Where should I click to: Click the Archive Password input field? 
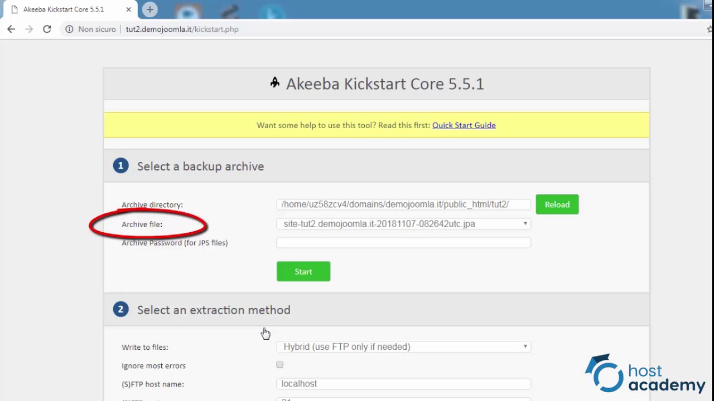click(x=403, y=242)
